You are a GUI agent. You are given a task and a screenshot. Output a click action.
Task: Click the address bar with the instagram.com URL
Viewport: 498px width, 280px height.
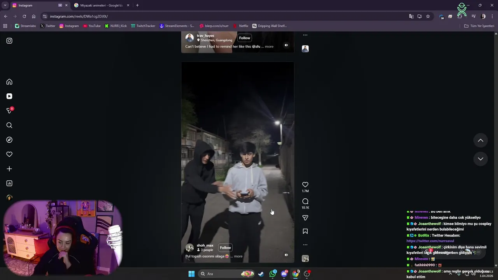click(x=226, y=16)
